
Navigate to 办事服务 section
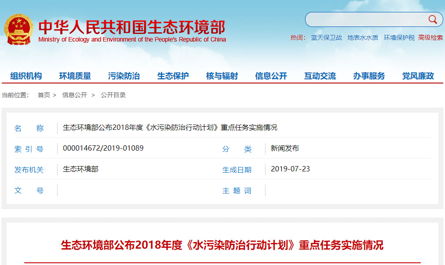[369, 76]
